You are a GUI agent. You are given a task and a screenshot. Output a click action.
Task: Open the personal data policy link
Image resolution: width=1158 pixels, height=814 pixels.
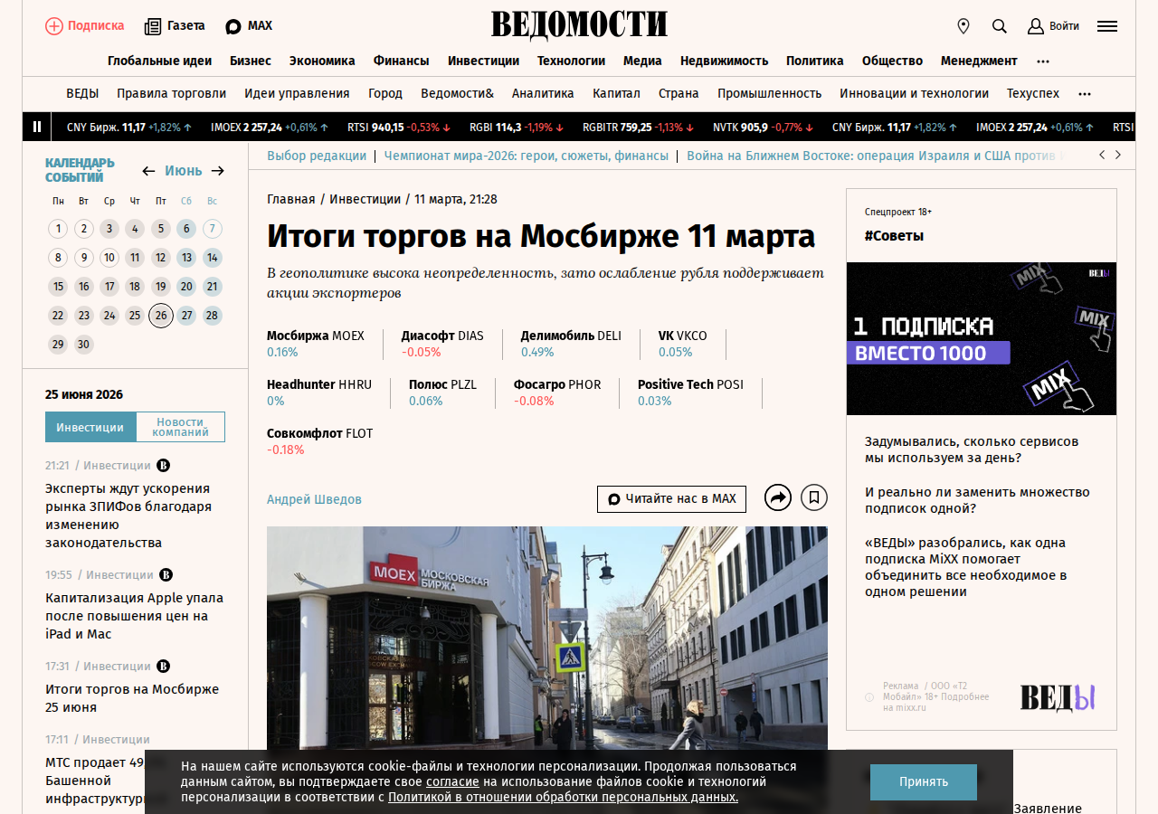[x=563, y=798]
